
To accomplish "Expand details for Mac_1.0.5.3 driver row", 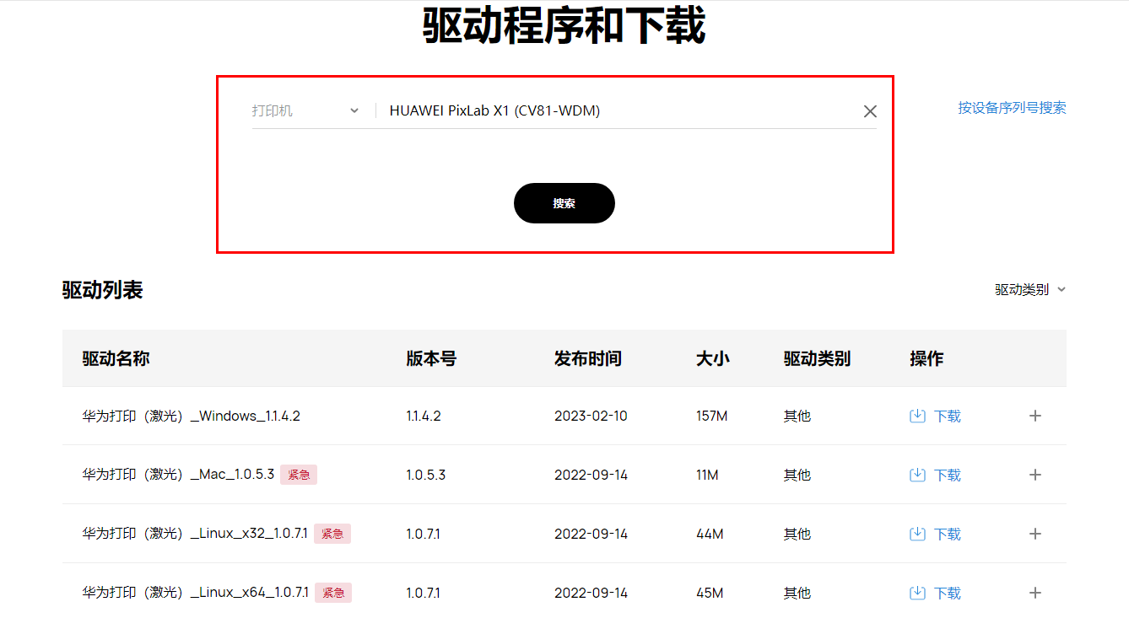I will pyautogui.click(x=1035, y=475).
